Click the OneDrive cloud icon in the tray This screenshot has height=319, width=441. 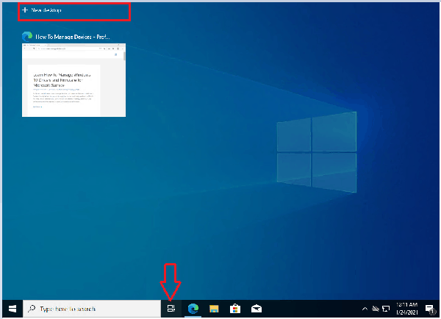[374, 309]
